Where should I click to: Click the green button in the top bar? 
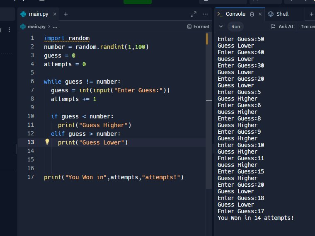138,2
